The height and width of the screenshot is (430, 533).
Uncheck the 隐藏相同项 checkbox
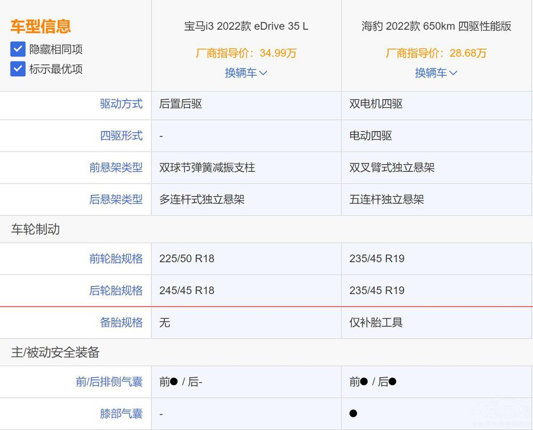coord(18,50)
